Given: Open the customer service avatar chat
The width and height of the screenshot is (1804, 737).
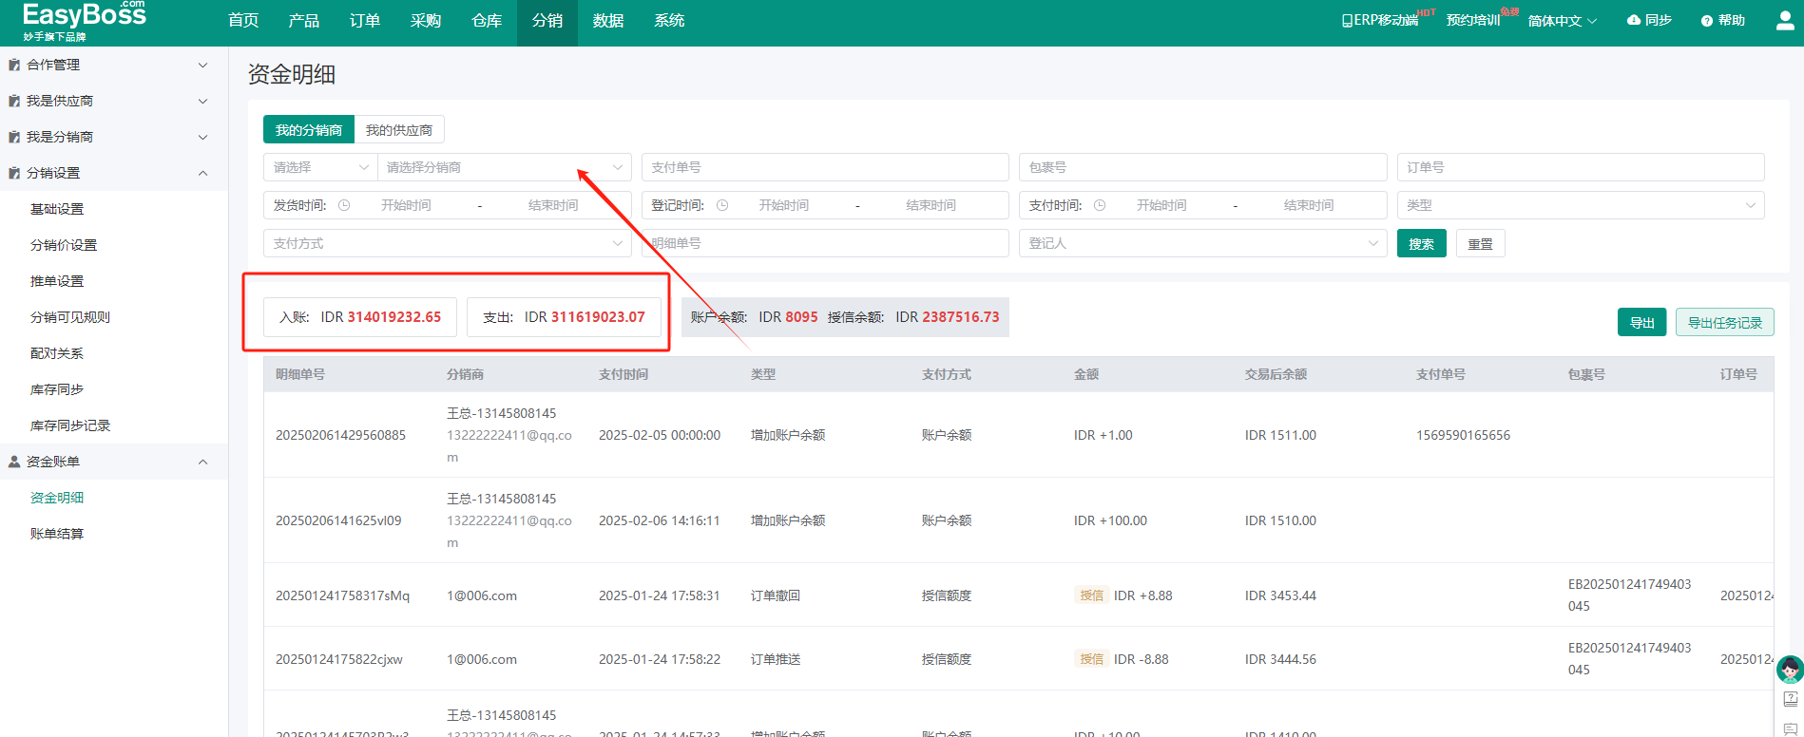Looking at the screenshot, I should click(x=1790, y=670).
